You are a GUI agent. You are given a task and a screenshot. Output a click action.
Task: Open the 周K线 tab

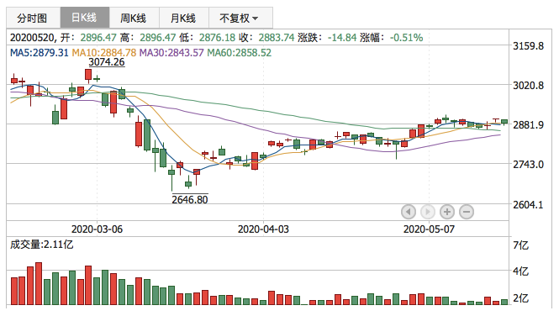(134, 18)
